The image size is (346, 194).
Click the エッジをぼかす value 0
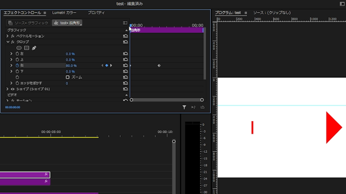(67, 84)
